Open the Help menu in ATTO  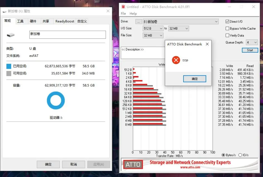[x=133, y=14]
